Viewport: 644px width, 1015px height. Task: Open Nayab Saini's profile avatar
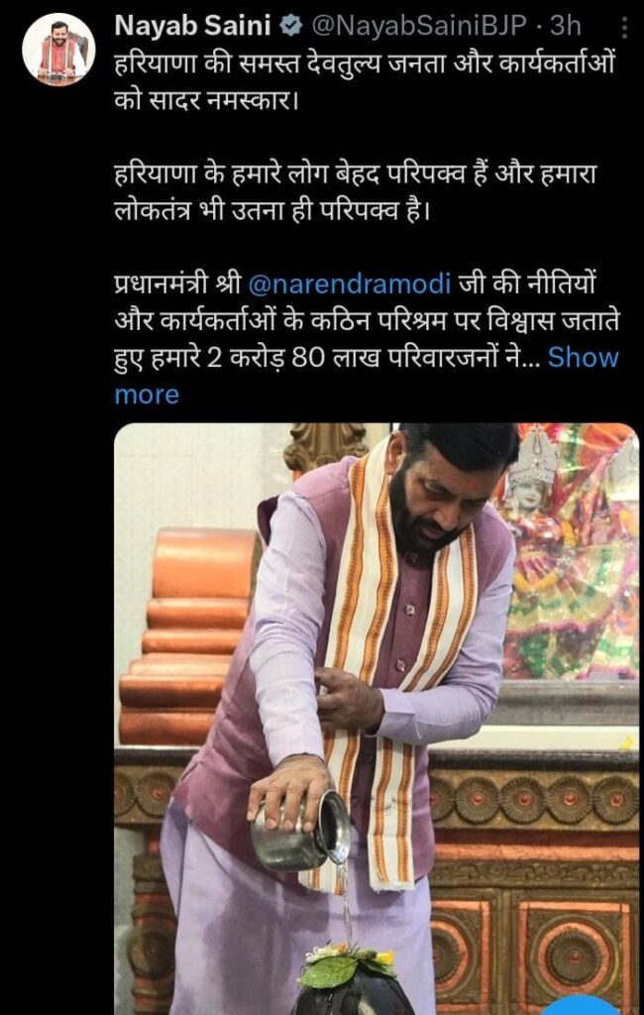58,50
